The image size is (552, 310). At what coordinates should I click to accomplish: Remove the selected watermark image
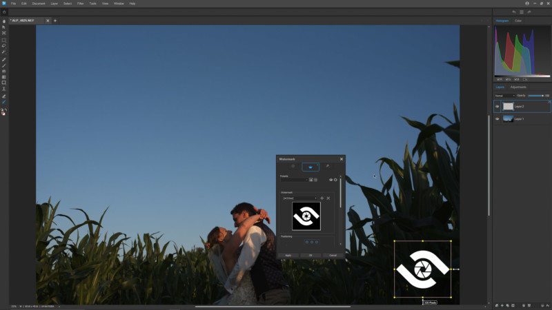(328, 198)
